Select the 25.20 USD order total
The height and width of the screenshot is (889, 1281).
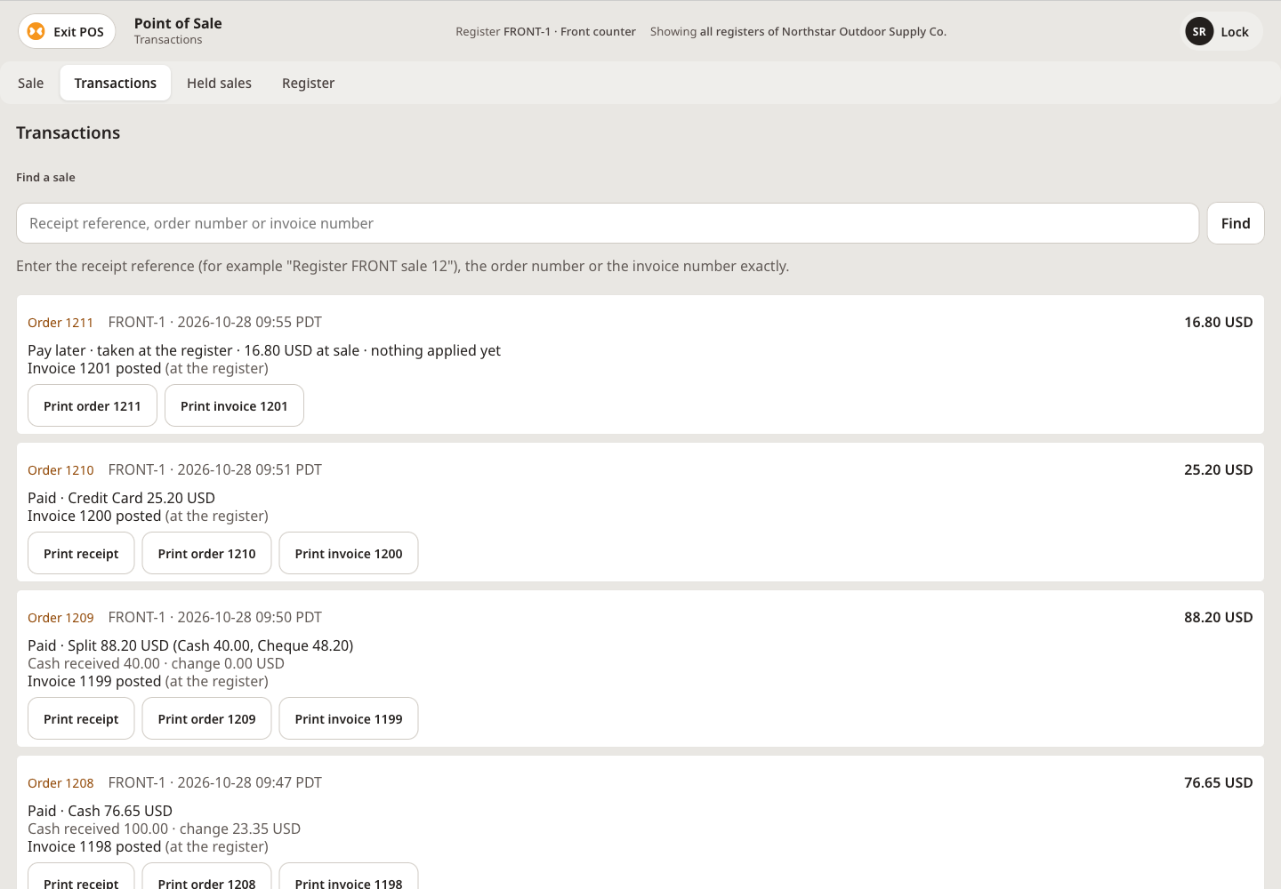point(1218,469)
